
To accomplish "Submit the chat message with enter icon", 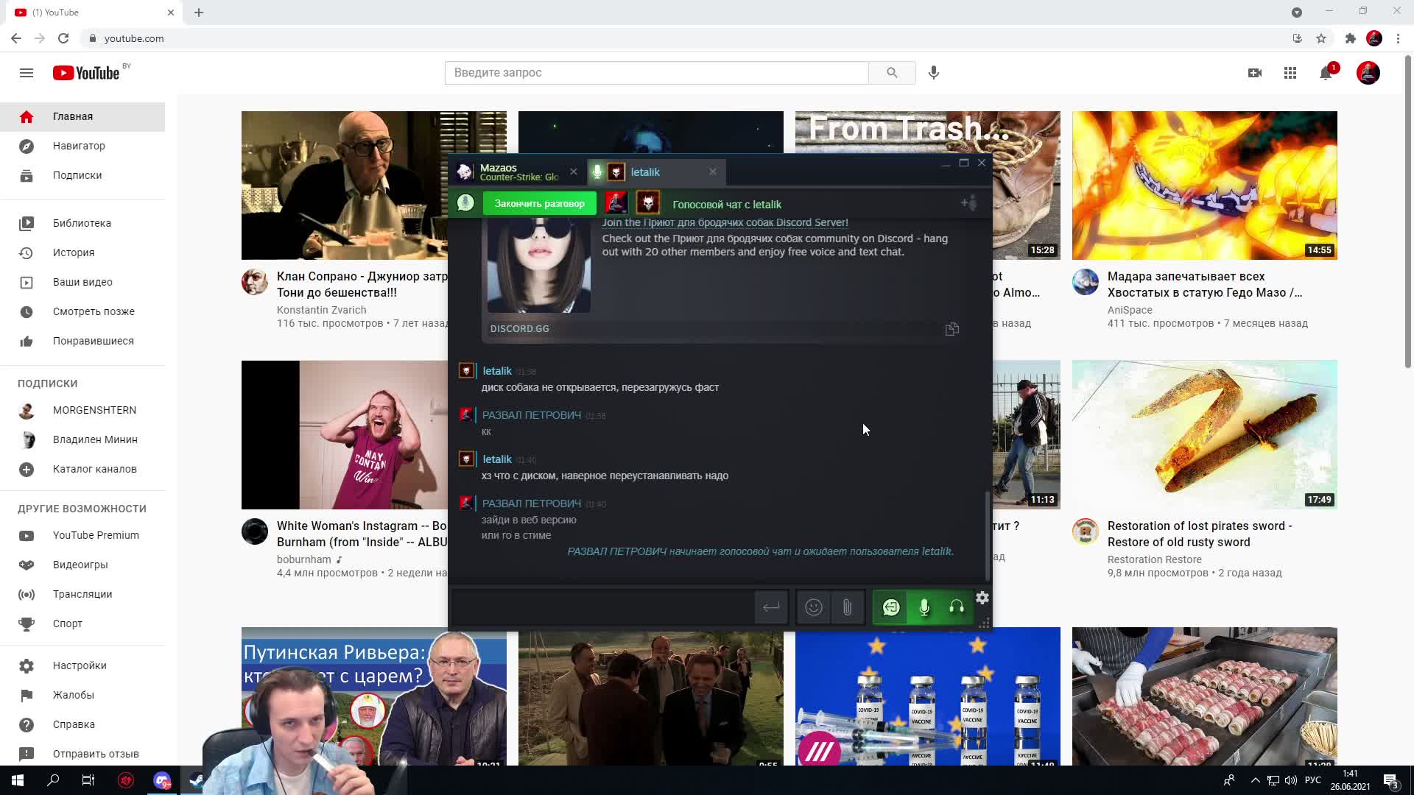I will point(771,607).
